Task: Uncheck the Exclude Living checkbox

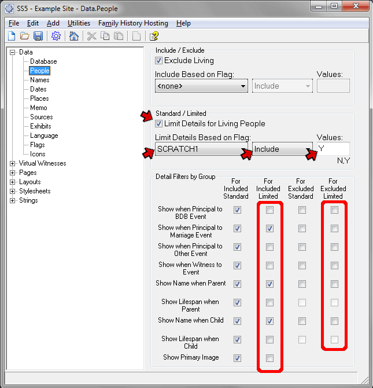Action: tap(159, 60)
